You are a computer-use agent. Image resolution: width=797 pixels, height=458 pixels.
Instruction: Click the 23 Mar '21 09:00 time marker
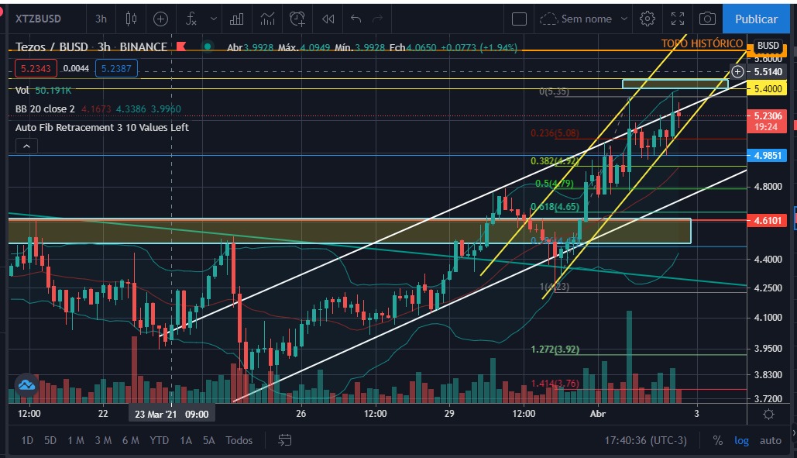point(171,414)
